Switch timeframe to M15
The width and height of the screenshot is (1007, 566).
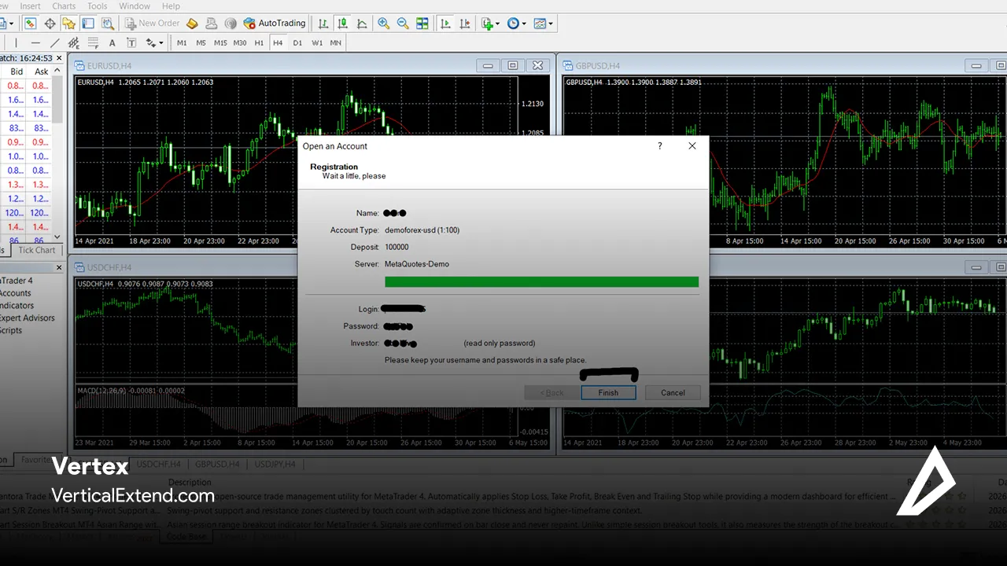pos(220,42)
